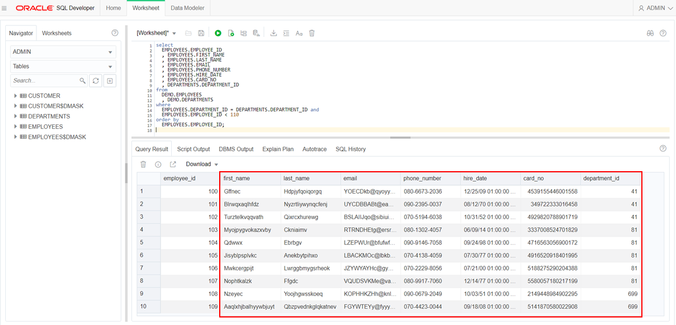Click the Aa change-case icon
The height and width of the screenshot is (325, 676).
tap(299, 33)
